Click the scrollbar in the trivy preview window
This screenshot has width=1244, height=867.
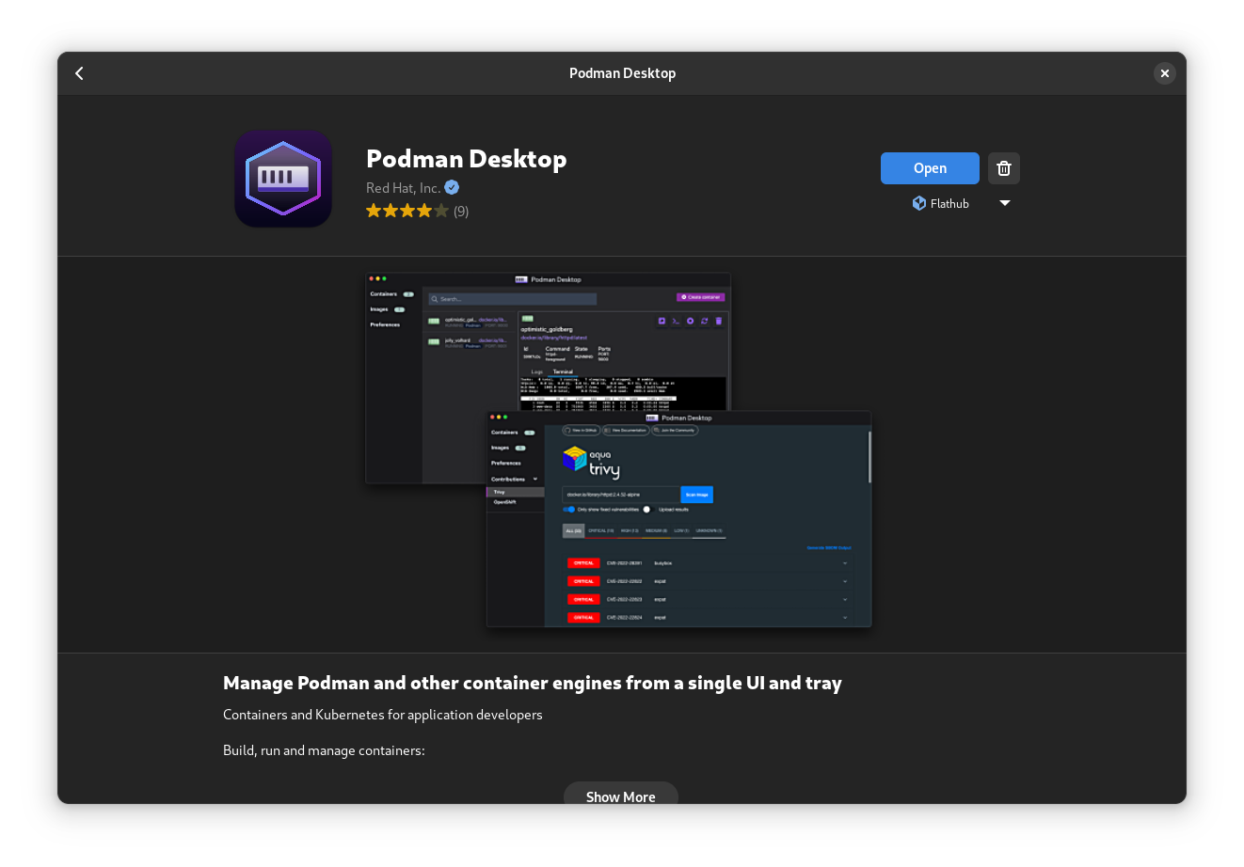pos(869,456)
